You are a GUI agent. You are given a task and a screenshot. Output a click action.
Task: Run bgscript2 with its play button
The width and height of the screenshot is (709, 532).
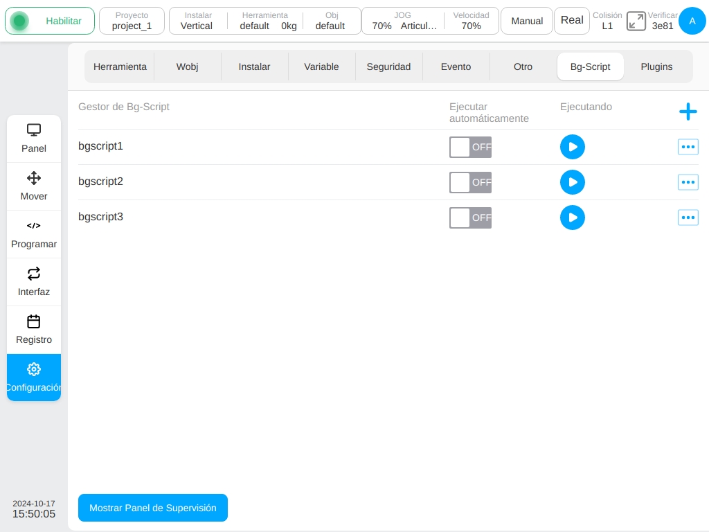(x=573, y=182)
